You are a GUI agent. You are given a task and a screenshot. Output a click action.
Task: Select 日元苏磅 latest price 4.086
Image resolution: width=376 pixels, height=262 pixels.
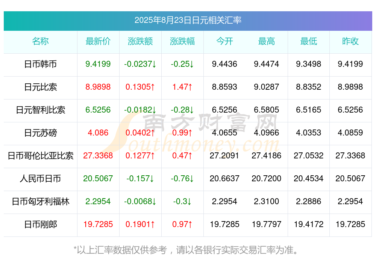click(98, 133)
